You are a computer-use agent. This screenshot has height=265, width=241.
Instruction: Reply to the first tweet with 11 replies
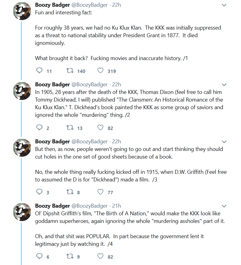[39, 70]
